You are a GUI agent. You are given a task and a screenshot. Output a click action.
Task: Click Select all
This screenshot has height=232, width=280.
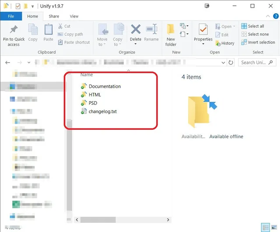[252, 26]
